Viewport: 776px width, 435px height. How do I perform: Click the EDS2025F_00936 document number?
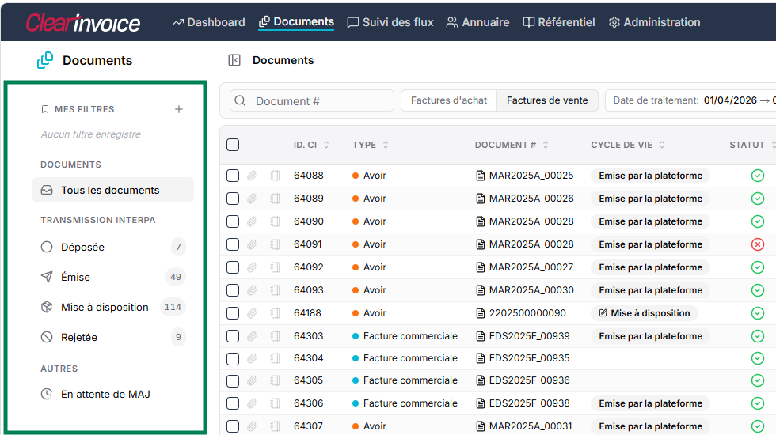click(530, 380)
